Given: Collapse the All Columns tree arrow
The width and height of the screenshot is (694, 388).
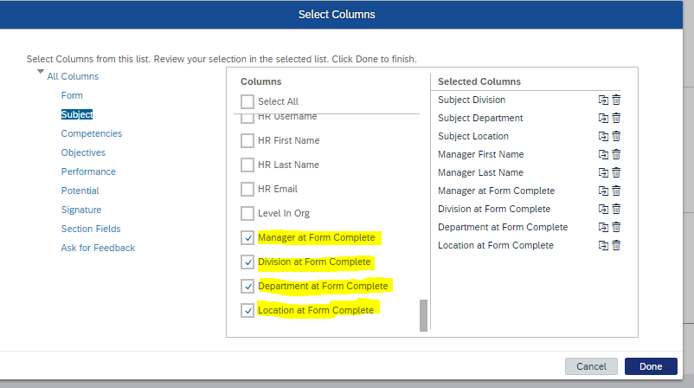Looking at the screenshot, I should tap(41, 71).
